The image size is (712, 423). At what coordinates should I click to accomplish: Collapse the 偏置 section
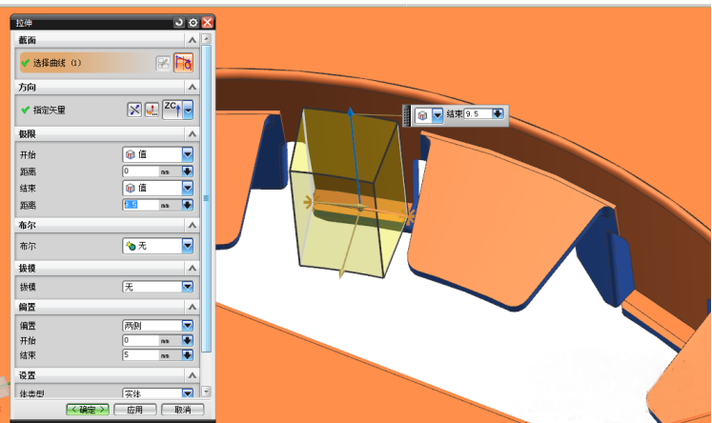pos(193,309)
